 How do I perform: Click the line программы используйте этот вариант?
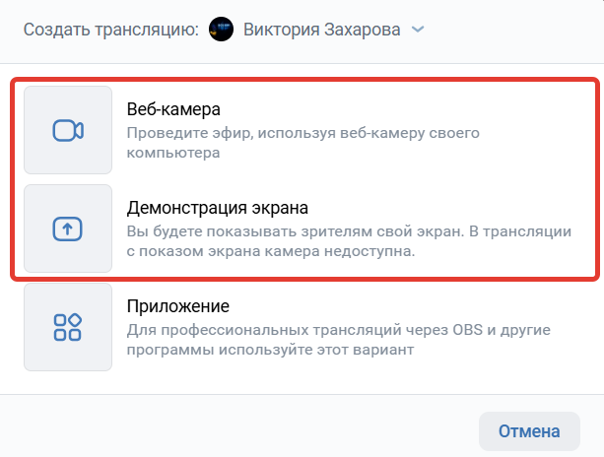point(270,350)
